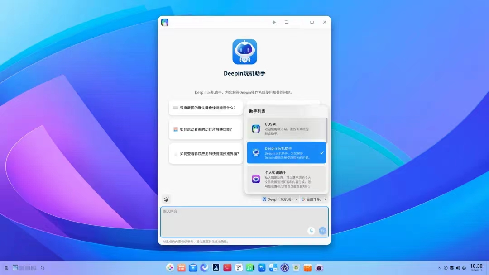The width and height of the screenshot is (489, 275).
Task: Expand the hidden tray icons chevron
Action: (x=440, y=268)
